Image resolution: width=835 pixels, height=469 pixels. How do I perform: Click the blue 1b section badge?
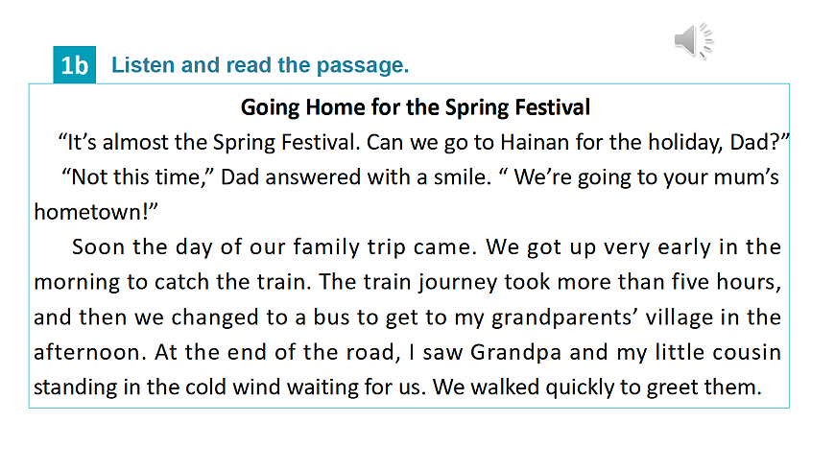click(x=74, y=65)
